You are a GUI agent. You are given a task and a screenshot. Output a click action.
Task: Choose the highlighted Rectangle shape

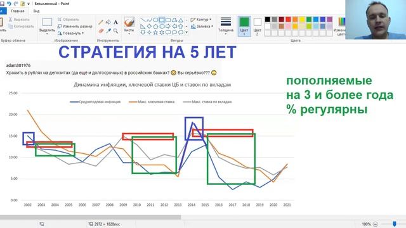pos(162,20)
